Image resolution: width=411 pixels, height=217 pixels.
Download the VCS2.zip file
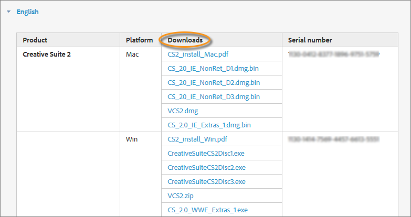click(x=181, y=196)
